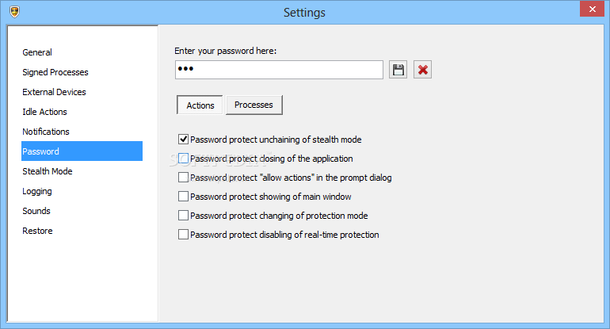
Task: Tick password protect showing of main window
Action: [x=183, y=197]
